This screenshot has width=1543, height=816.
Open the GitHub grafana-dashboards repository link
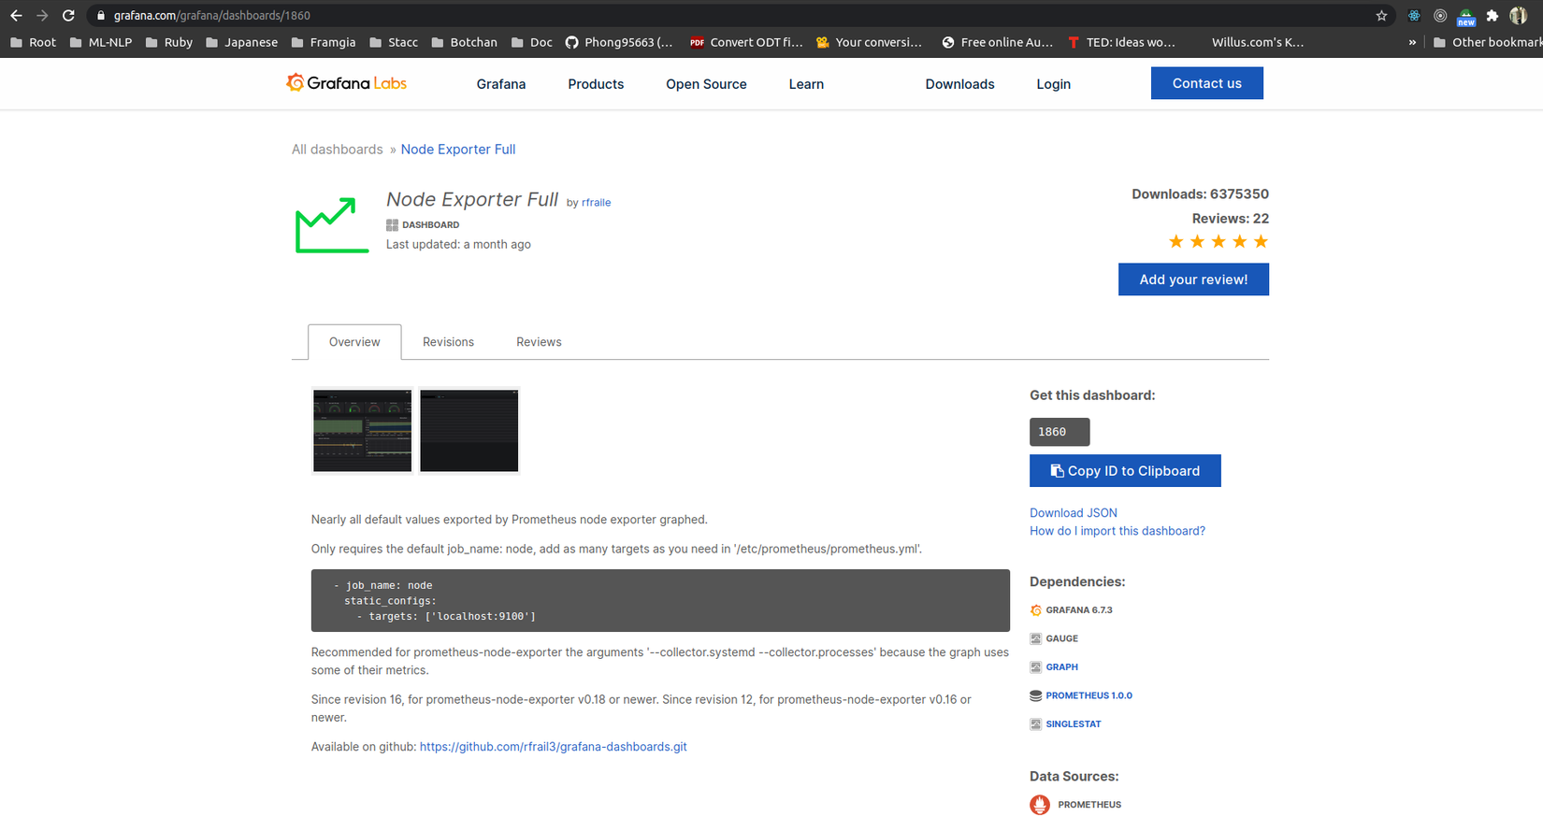(x=554, y=747)
